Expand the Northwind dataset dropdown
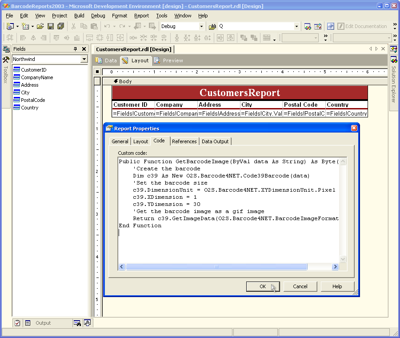 84,59
